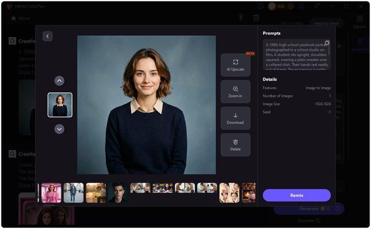
Task: Click the upload icon in top toolbar
Action: tap(241, 18)
